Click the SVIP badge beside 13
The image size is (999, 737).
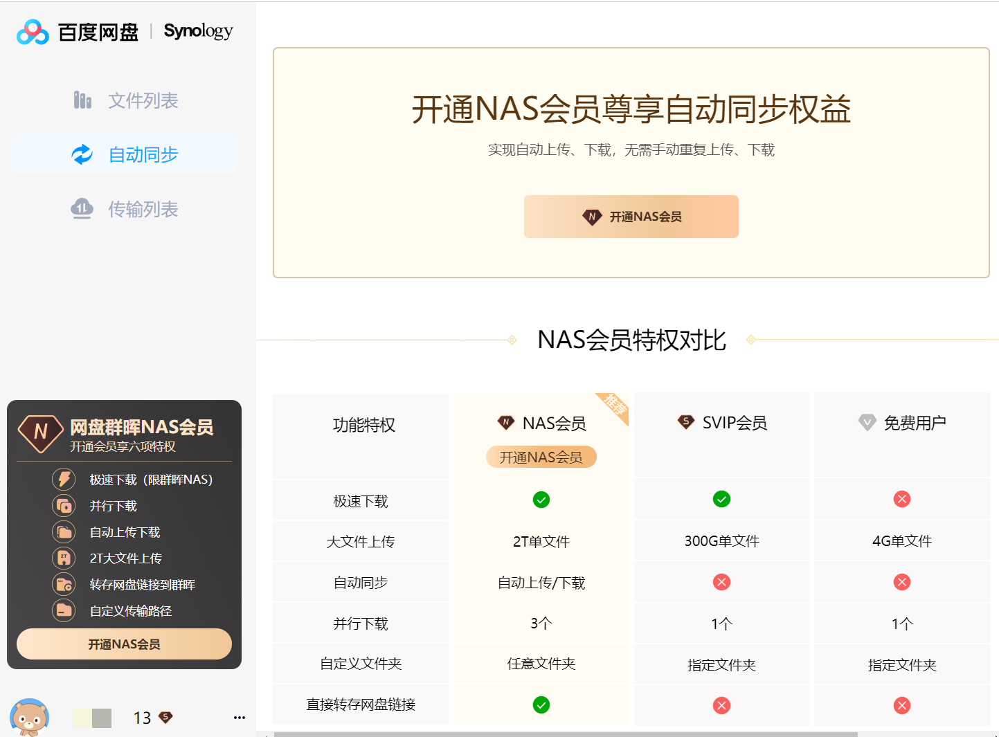pyautogui.click(x=165, y=718)
